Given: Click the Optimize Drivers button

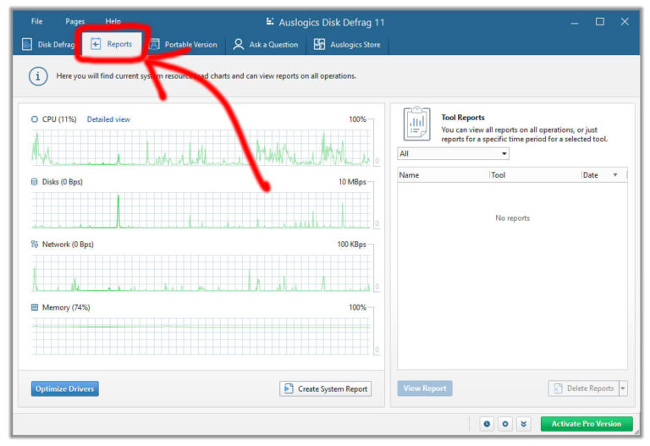Looking at the screenshot, I should (65, 388).
